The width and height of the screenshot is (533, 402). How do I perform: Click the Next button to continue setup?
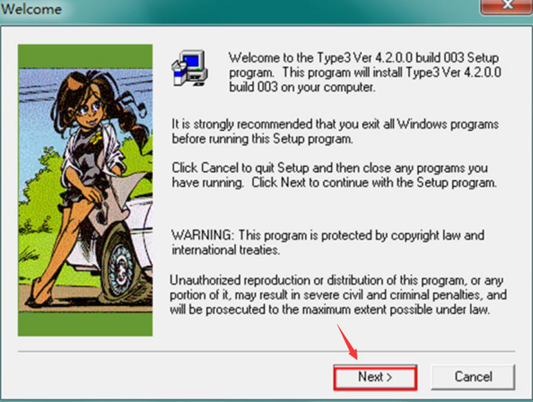click(375, 377)
